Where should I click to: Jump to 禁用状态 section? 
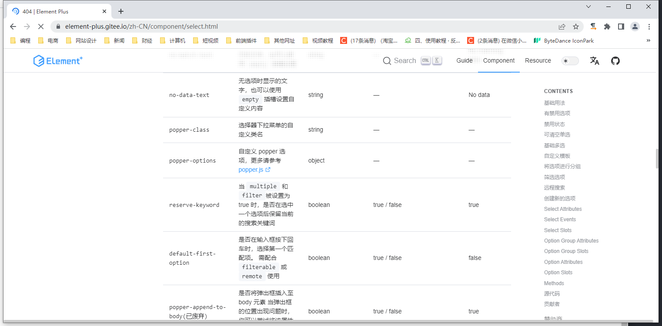pos(555,124)
